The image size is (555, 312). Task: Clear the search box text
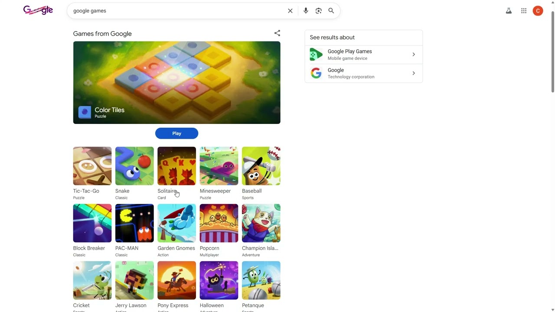[x=290, y=11]
